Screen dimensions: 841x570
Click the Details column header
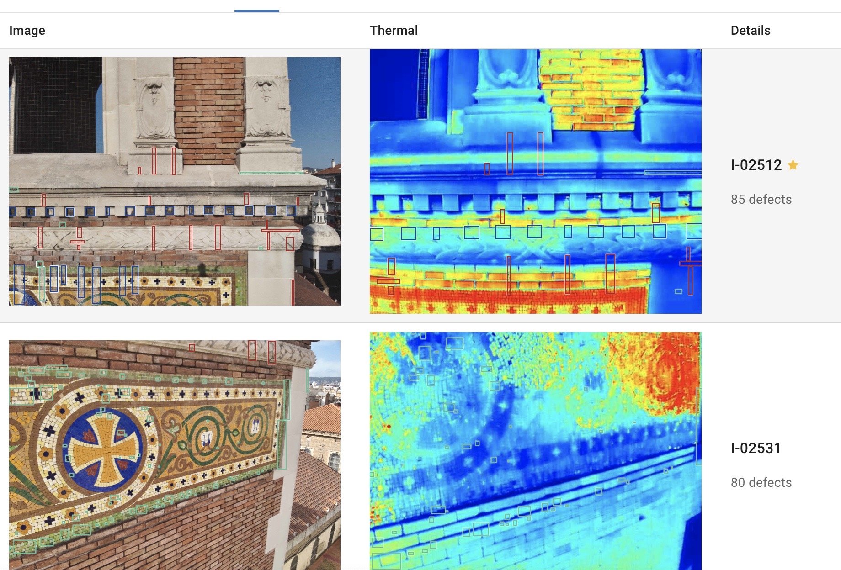tap(751, 30)
